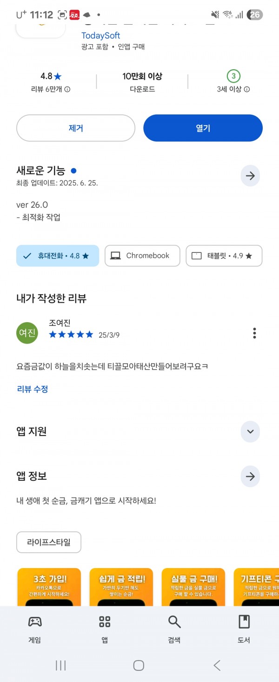Tap the three-dot menu on the 조여진 review
This screenshot has height=682, width=279.
pyautogui.click(x=254, y=333)
